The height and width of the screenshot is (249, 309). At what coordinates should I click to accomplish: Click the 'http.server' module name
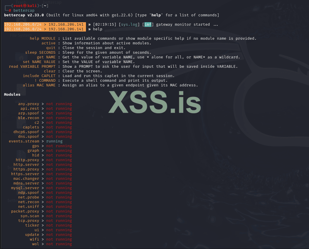pos(26,165)
